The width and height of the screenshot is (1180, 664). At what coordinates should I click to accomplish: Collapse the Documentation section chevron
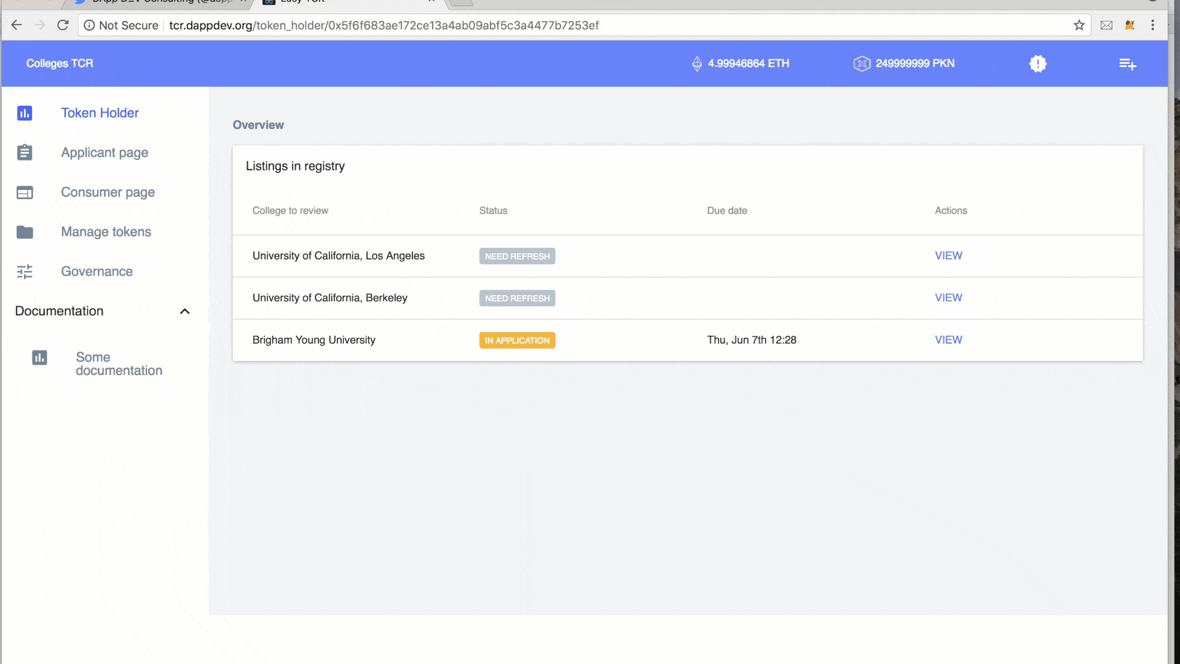184,311
